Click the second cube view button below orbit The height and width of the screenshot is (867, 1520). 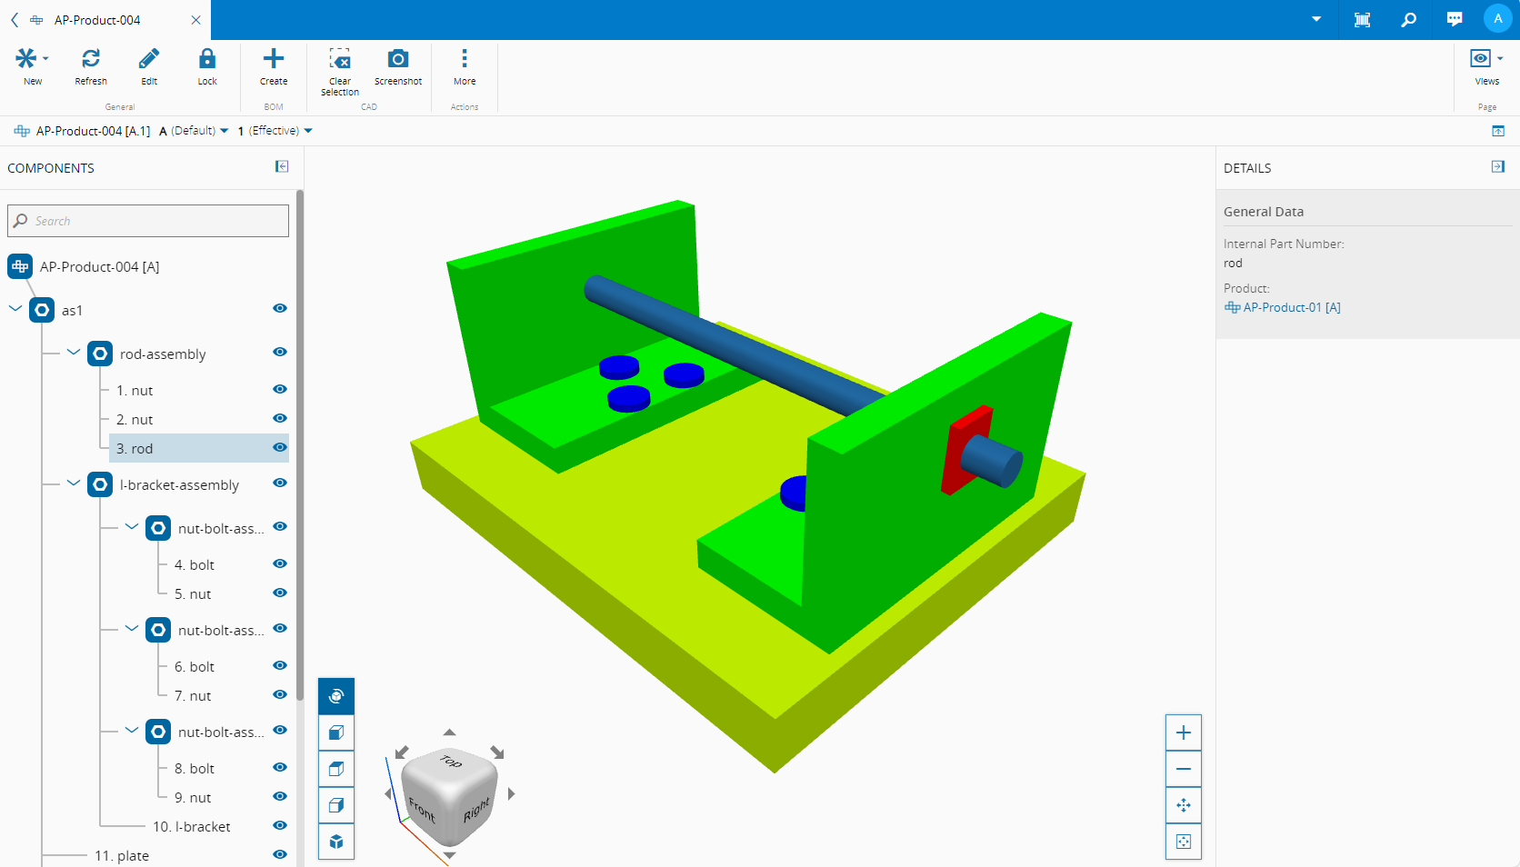(336, 732)
